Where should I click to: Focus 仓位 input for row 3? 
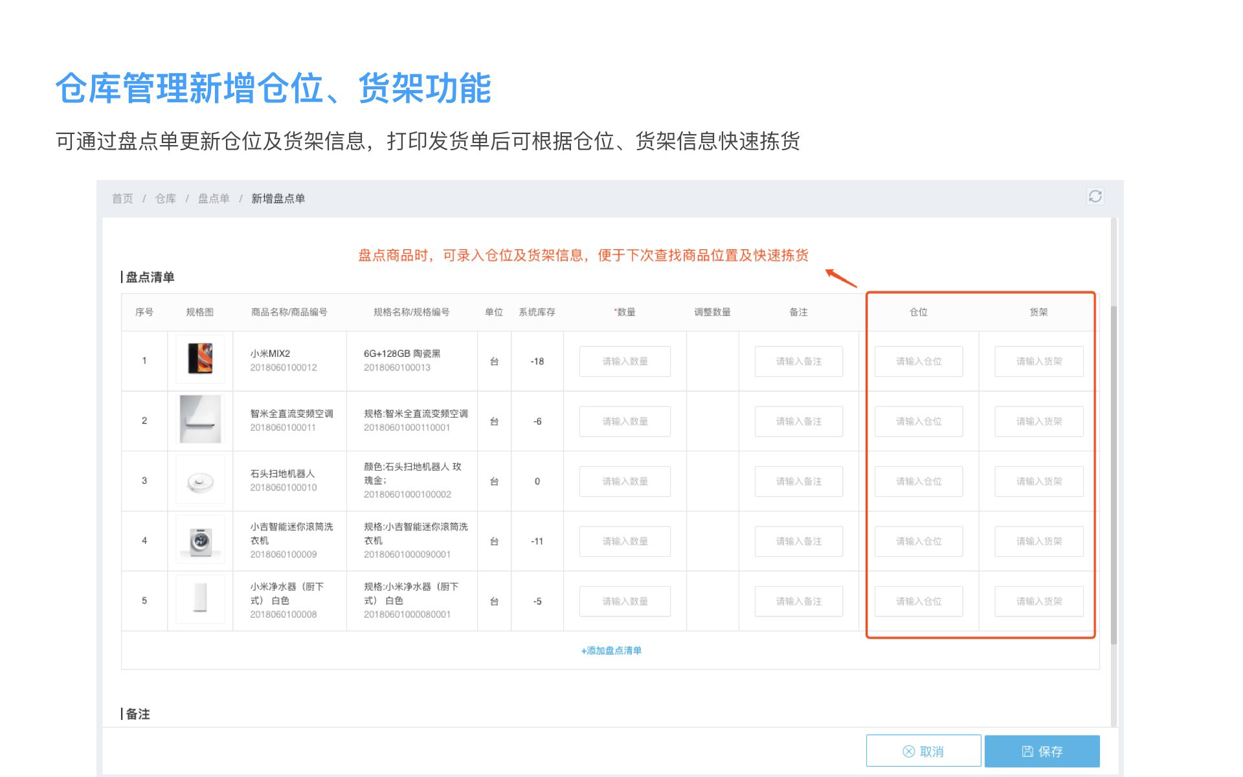918,481
